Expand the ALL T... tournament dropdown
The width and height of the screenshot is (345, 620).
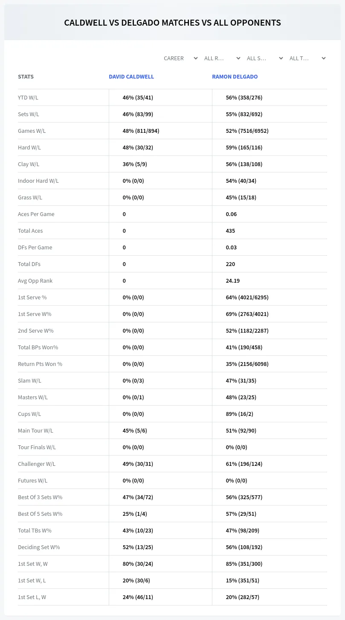[307, 58]
